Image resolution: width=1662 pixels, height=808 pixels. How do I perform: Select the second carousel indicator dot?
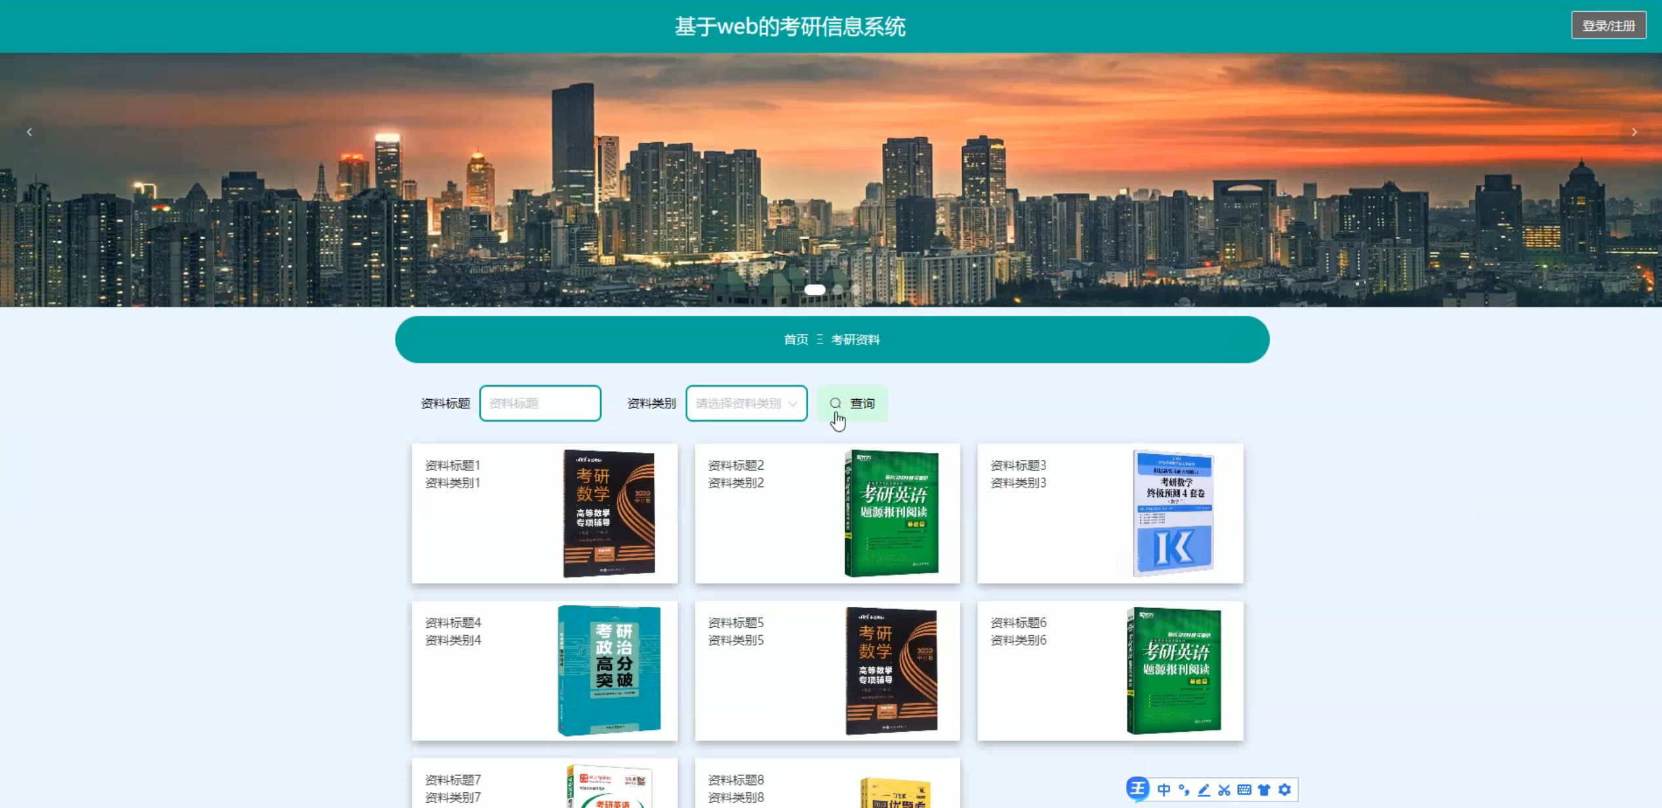838,289
